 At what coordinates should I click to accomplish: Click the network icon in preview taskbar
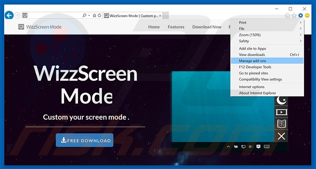click(x=244, y=147)
